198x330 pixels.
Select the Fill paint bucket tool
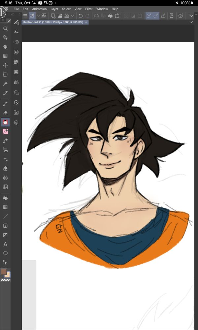5,198
